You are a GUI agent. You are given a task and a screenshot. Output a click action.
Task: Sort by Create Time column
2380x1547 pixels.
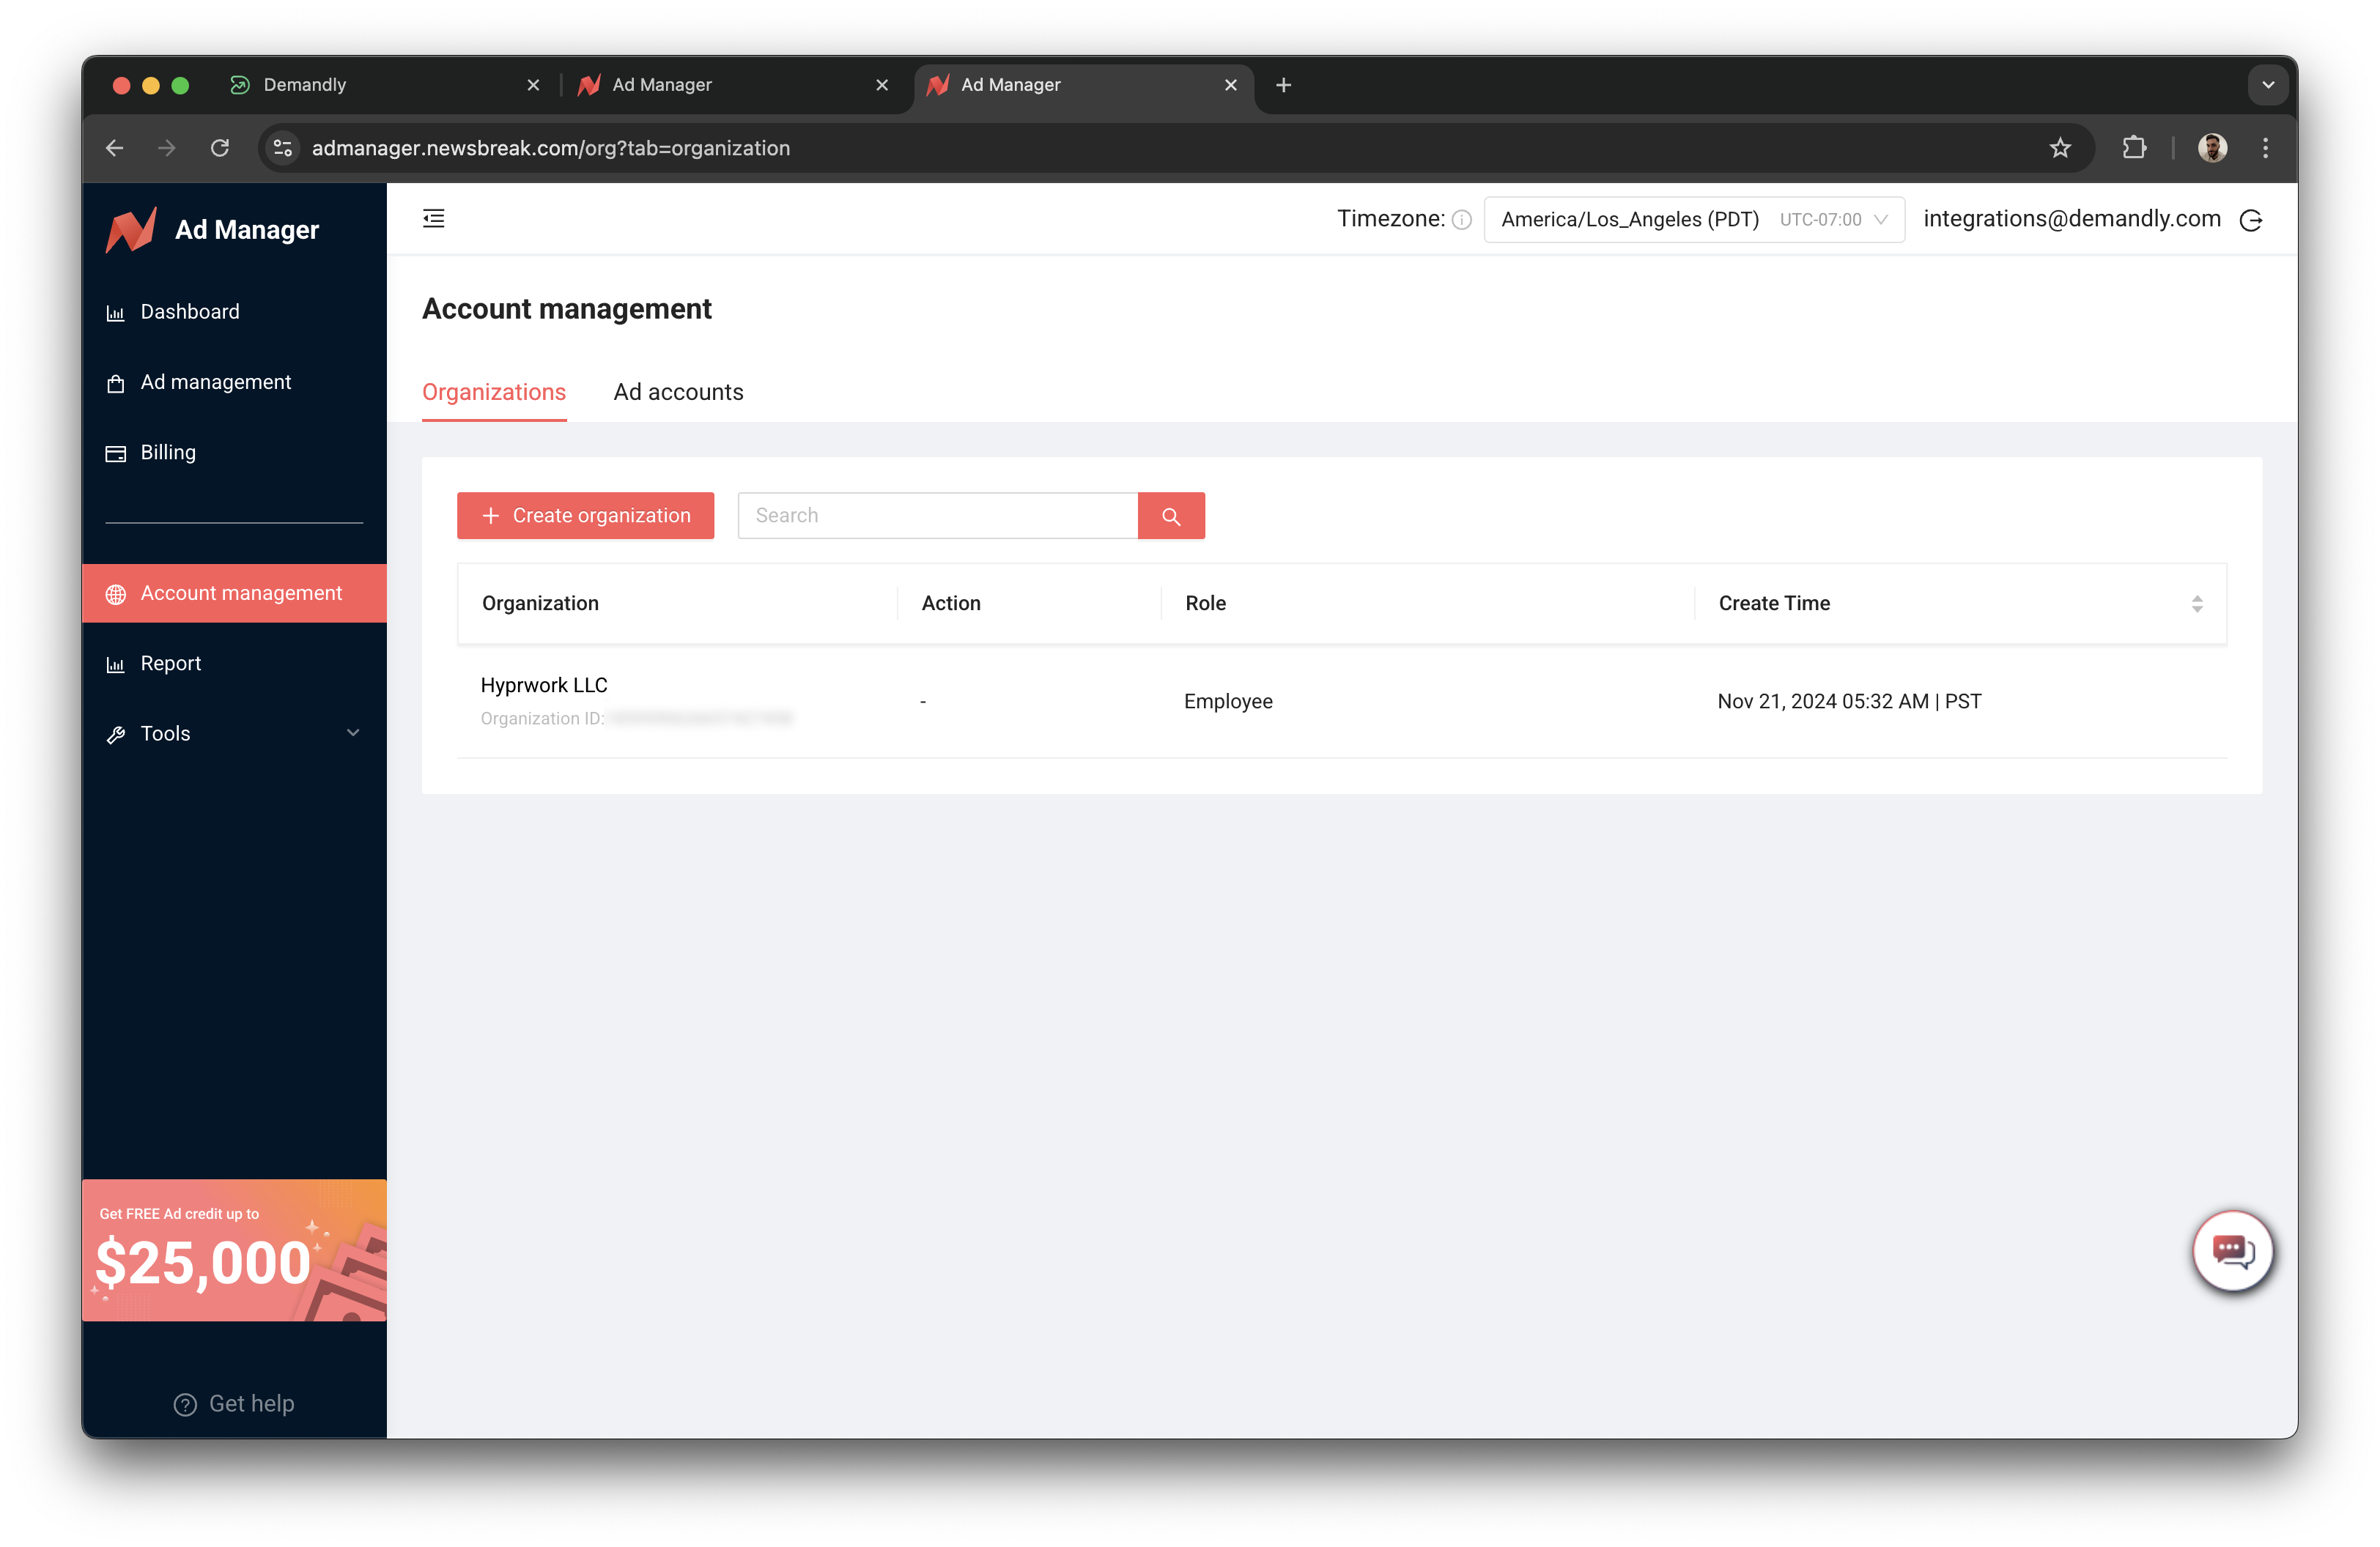(2196, 604)
